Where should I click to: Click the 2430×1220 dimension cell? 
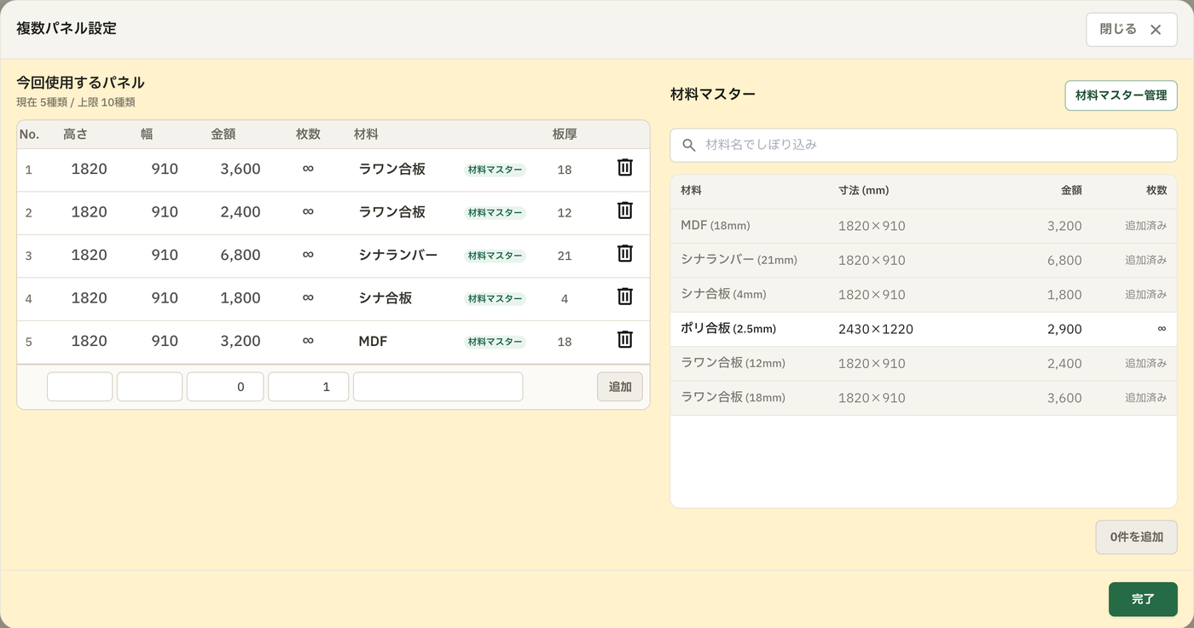(876, 329)
